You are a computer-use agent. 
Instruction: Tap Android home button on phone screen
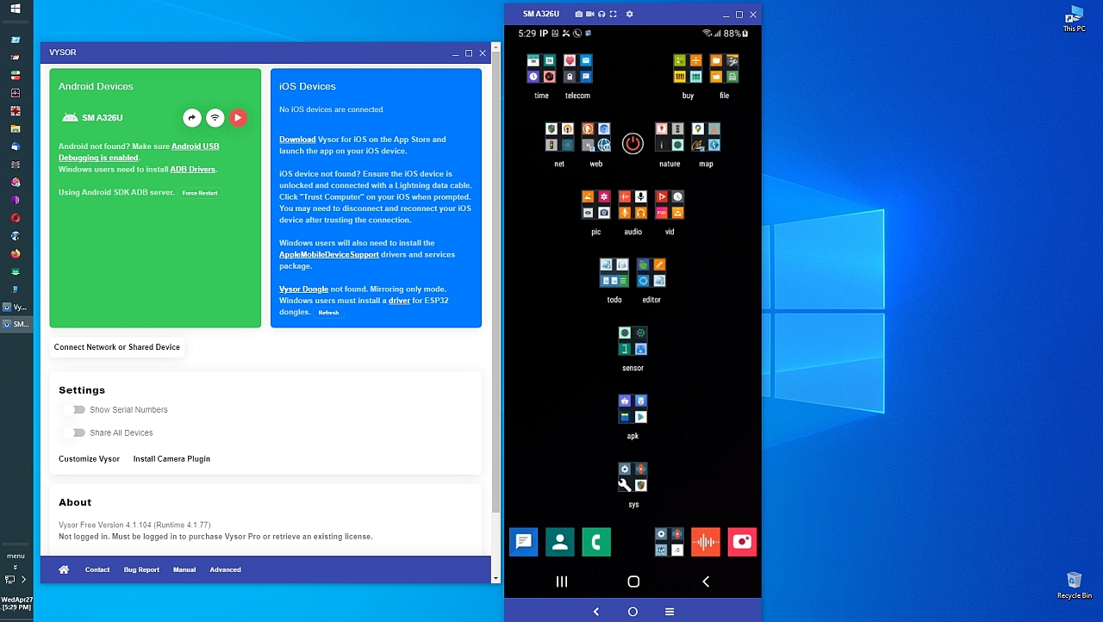[633, 582]
